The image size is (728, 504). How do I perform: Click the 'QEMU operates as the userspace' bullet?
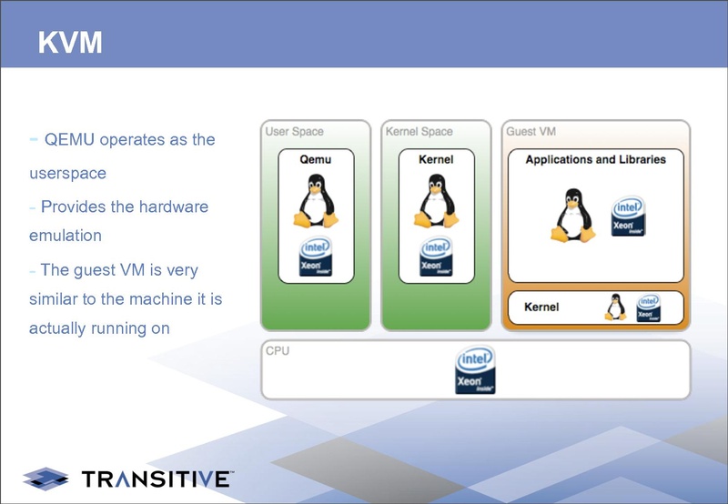coord(123,155)
